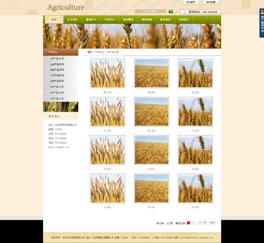Go to 新闻中心 in the navigation bar
Viewport: 264px width, 243px height.
coord(91,20)
